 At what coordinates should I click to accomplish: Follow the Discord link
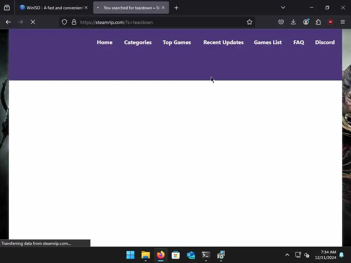325,42
